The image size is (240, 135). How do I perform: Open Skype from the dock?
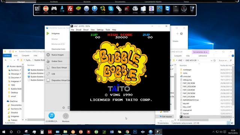point(111,9)
